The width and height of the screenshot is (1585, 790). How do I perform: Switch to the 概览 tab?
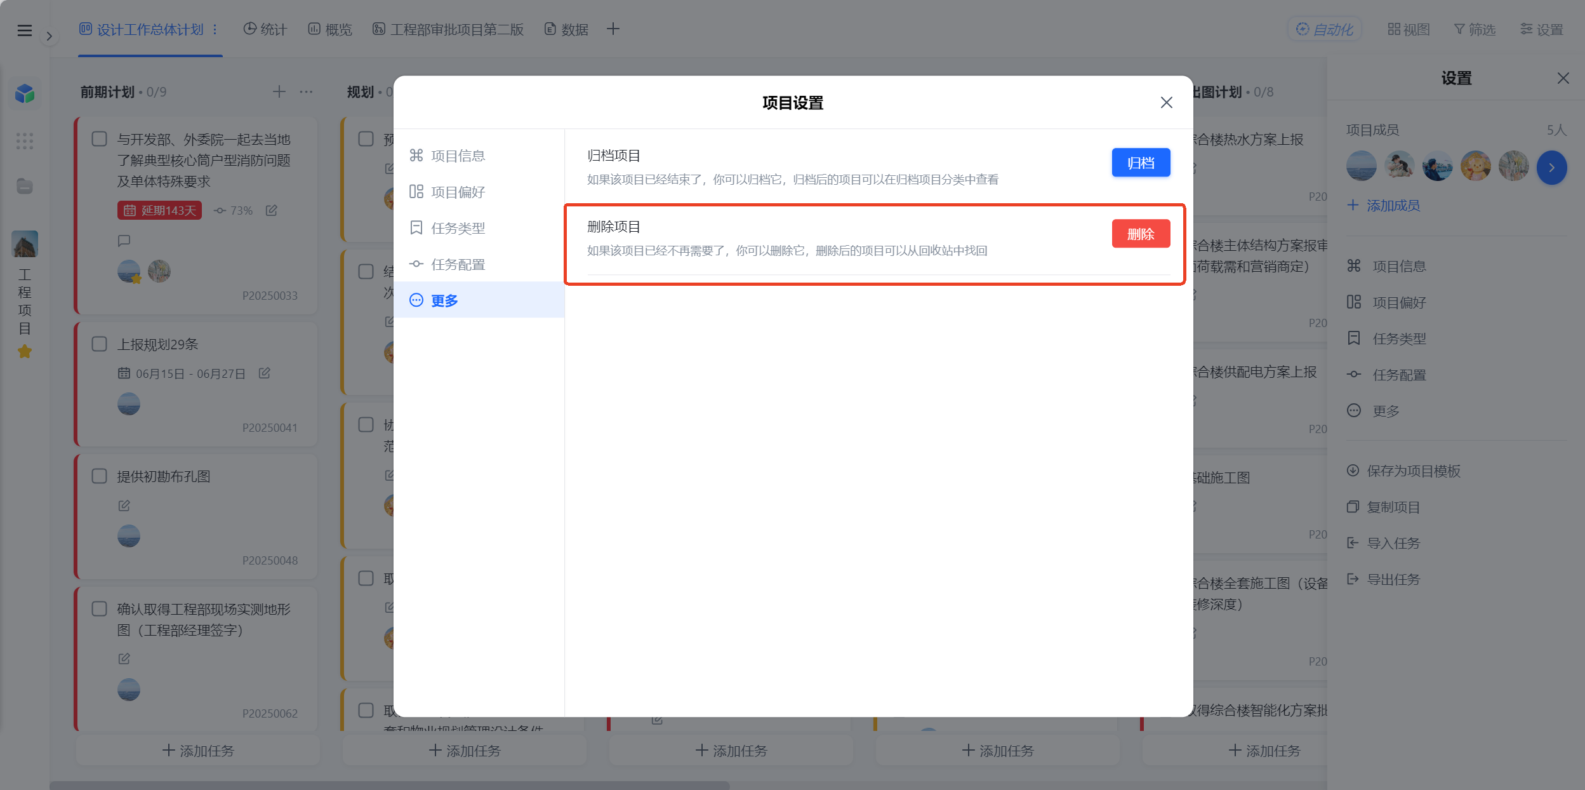point(330,29)
